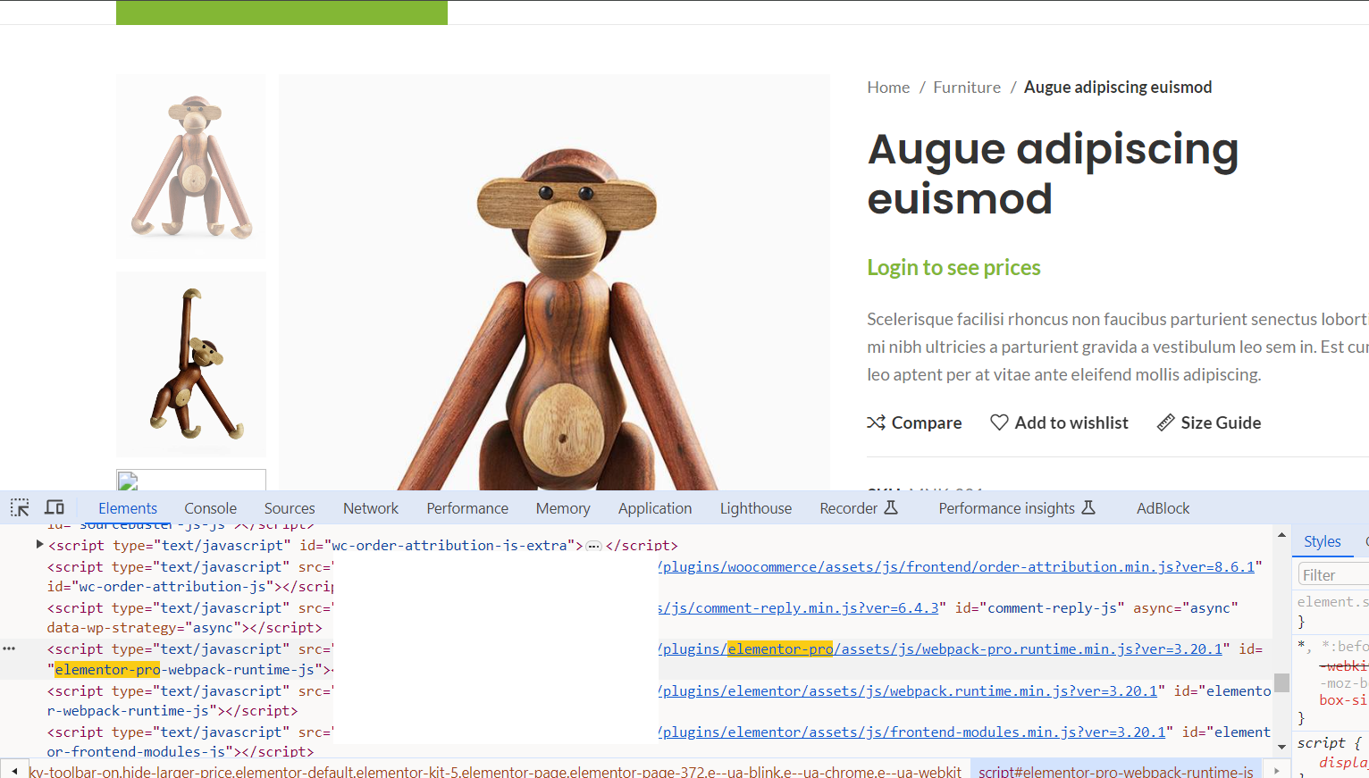Open webpack-pro.runtime.min.js source link
The height and width of the screenshot is (778, 1369).
(x=940, y=648)
